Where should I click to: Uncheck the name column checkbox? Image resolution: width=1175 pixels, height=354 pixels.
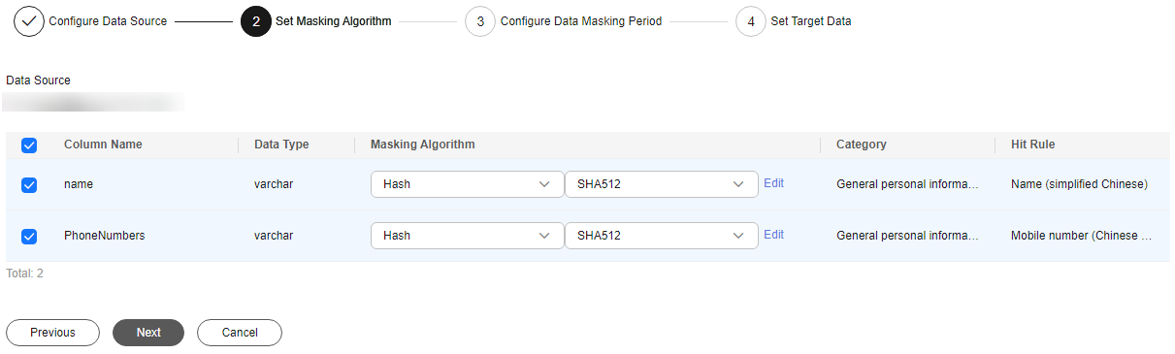tap(29, 184)
